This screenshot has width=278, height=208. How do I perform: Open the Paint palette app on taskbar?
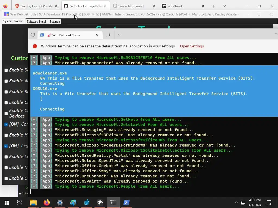pos(73,203)
